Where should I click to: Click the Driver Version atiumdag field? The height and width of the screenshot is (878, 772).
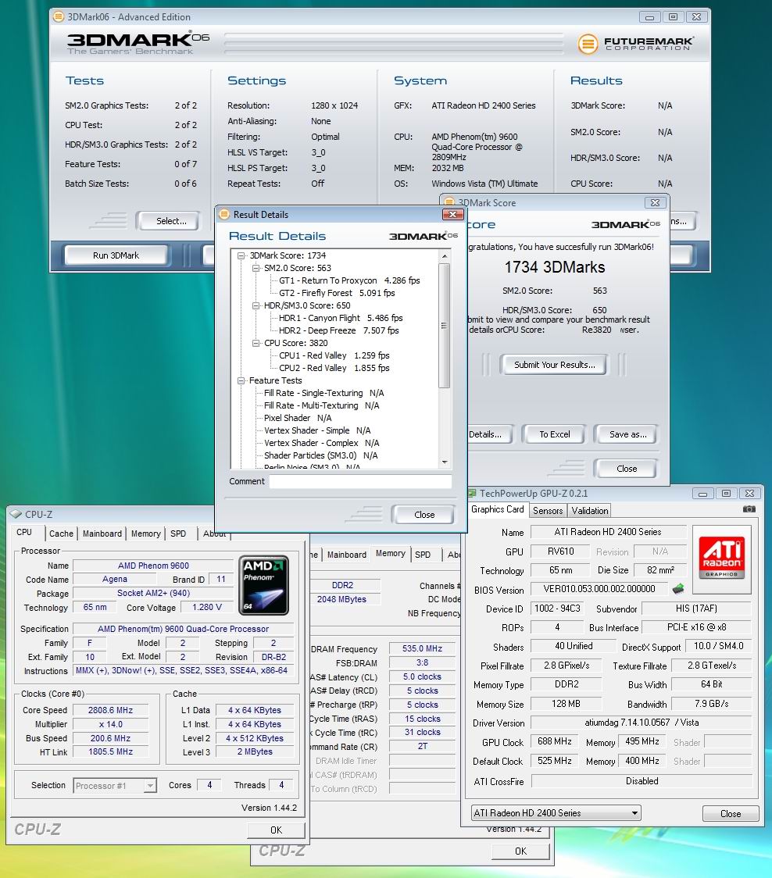point(641,723)
